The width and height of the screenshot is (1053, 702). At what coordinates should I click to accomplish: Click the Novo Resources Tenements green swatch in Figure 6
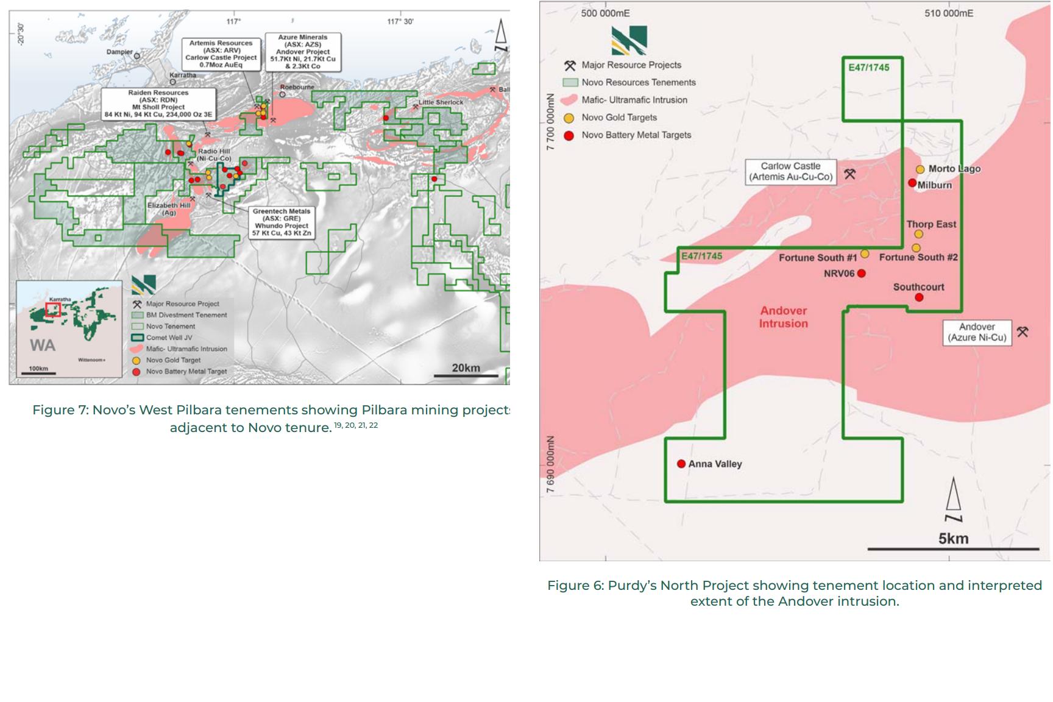click(x=570, y=82)
